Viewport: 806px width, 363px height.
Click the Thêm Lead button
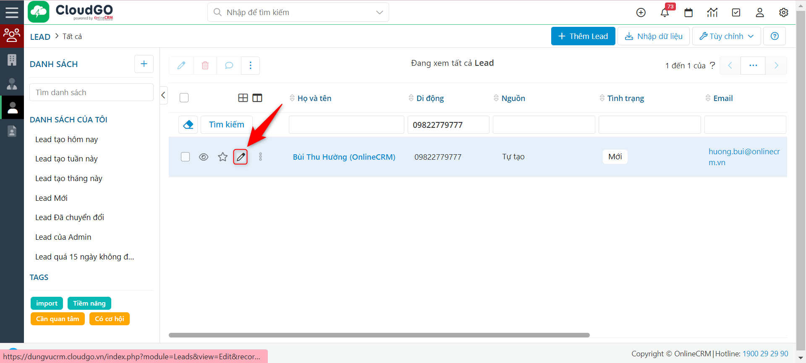pos(583,36)
